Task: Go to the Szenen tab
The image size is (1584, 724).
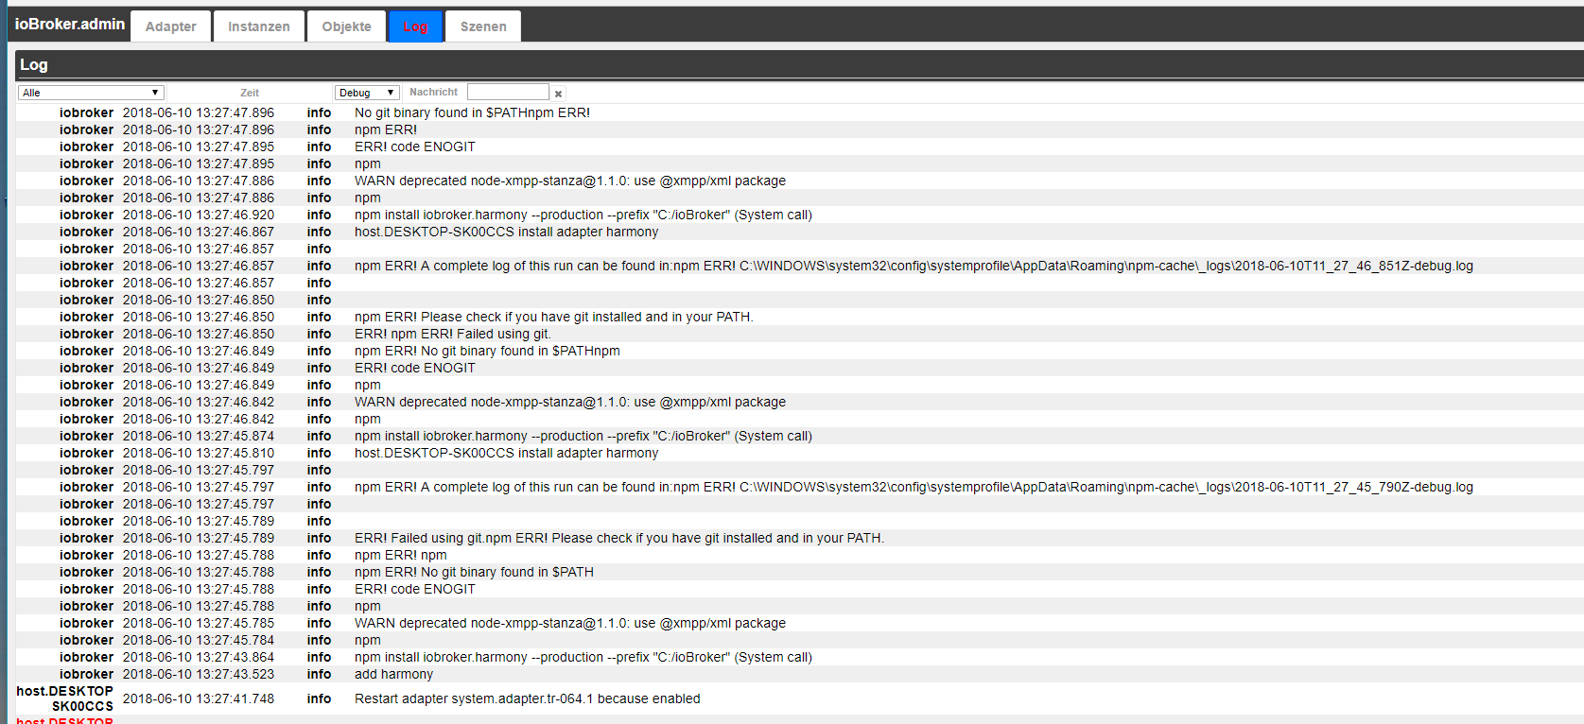Action: coord(483,26)
